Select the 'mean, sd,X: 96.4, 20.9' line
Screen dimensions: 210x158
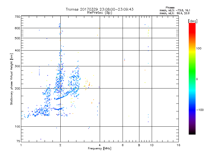pos(174,13)
